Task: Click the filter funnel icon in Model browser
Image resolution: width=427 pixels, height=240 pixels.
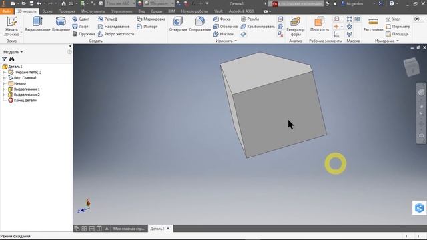Action: point(5,59)
